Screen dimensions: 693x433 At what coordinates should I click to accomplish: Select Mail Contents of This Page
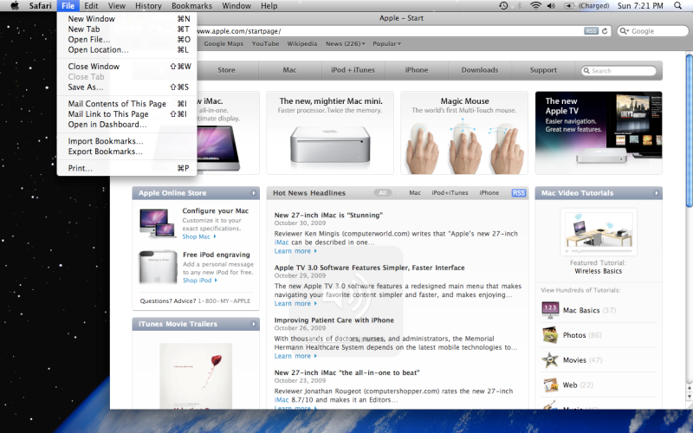pos(126,104)
